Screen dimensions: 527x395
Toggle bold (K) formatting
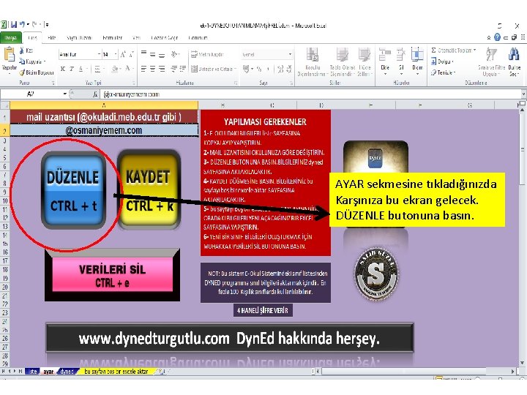click(62, 69)
